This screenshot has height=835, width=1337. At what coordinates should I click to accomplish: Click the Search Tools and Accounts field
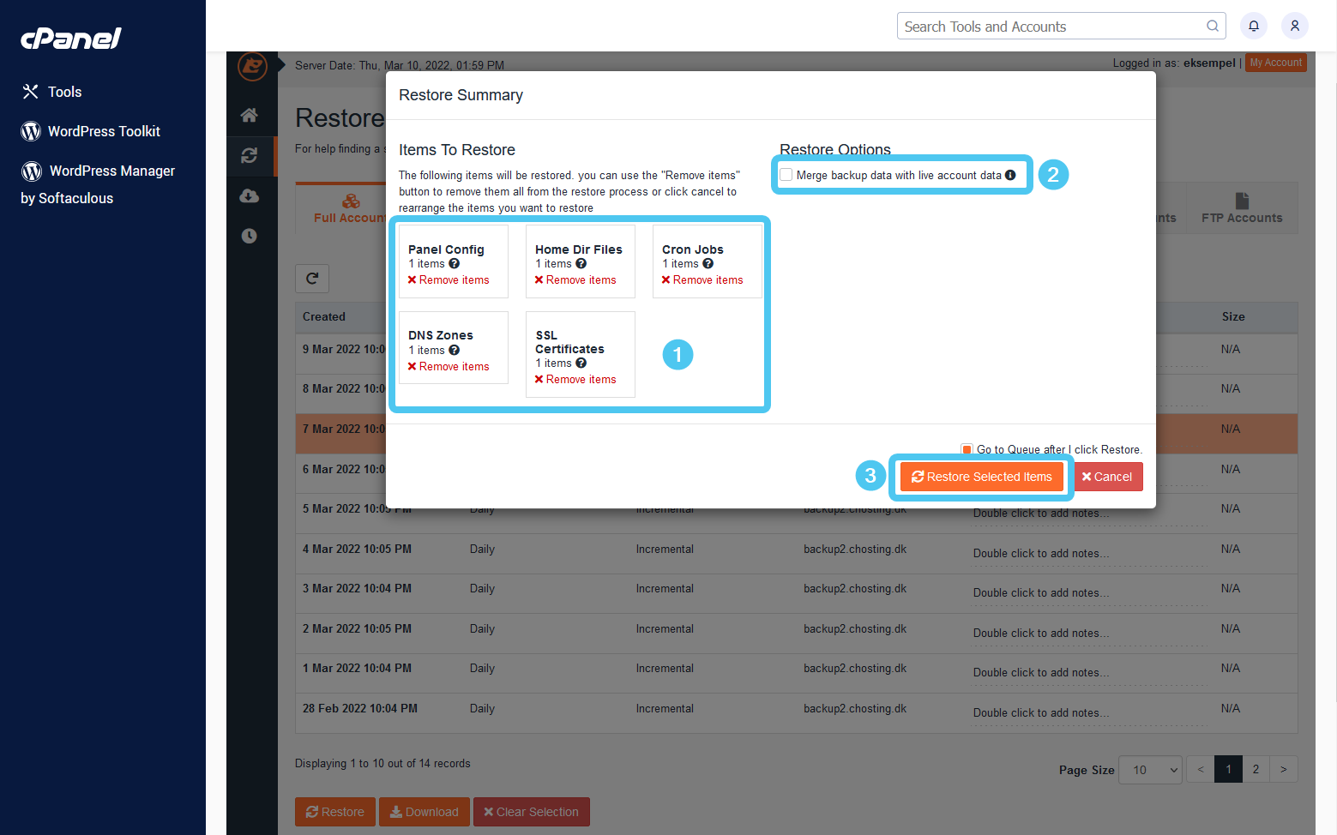1046,26
